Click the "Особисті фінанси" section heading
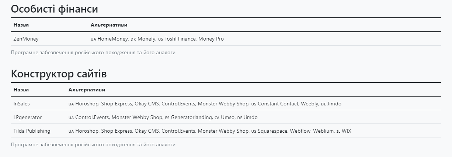Image resolution: width=452 pixels, height=157 pixels. pyautogui.click(x=55, y=9)
